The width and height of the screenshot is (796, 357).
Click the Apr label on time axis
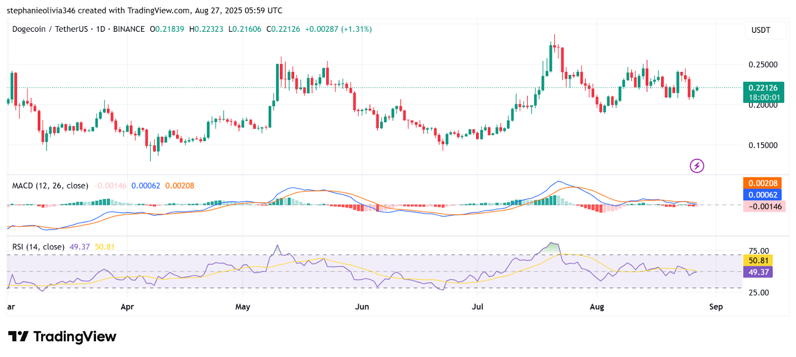pos(127,307)
